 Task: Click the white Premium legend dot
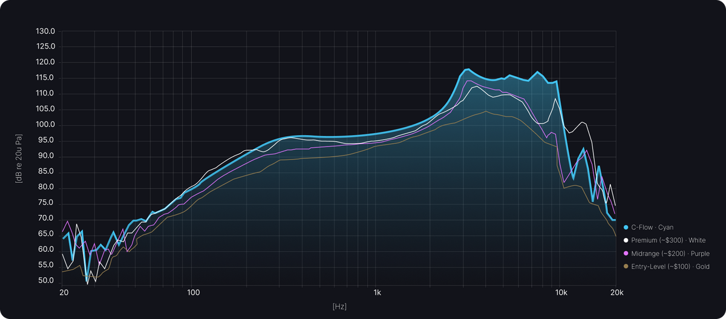pos(626,240)
